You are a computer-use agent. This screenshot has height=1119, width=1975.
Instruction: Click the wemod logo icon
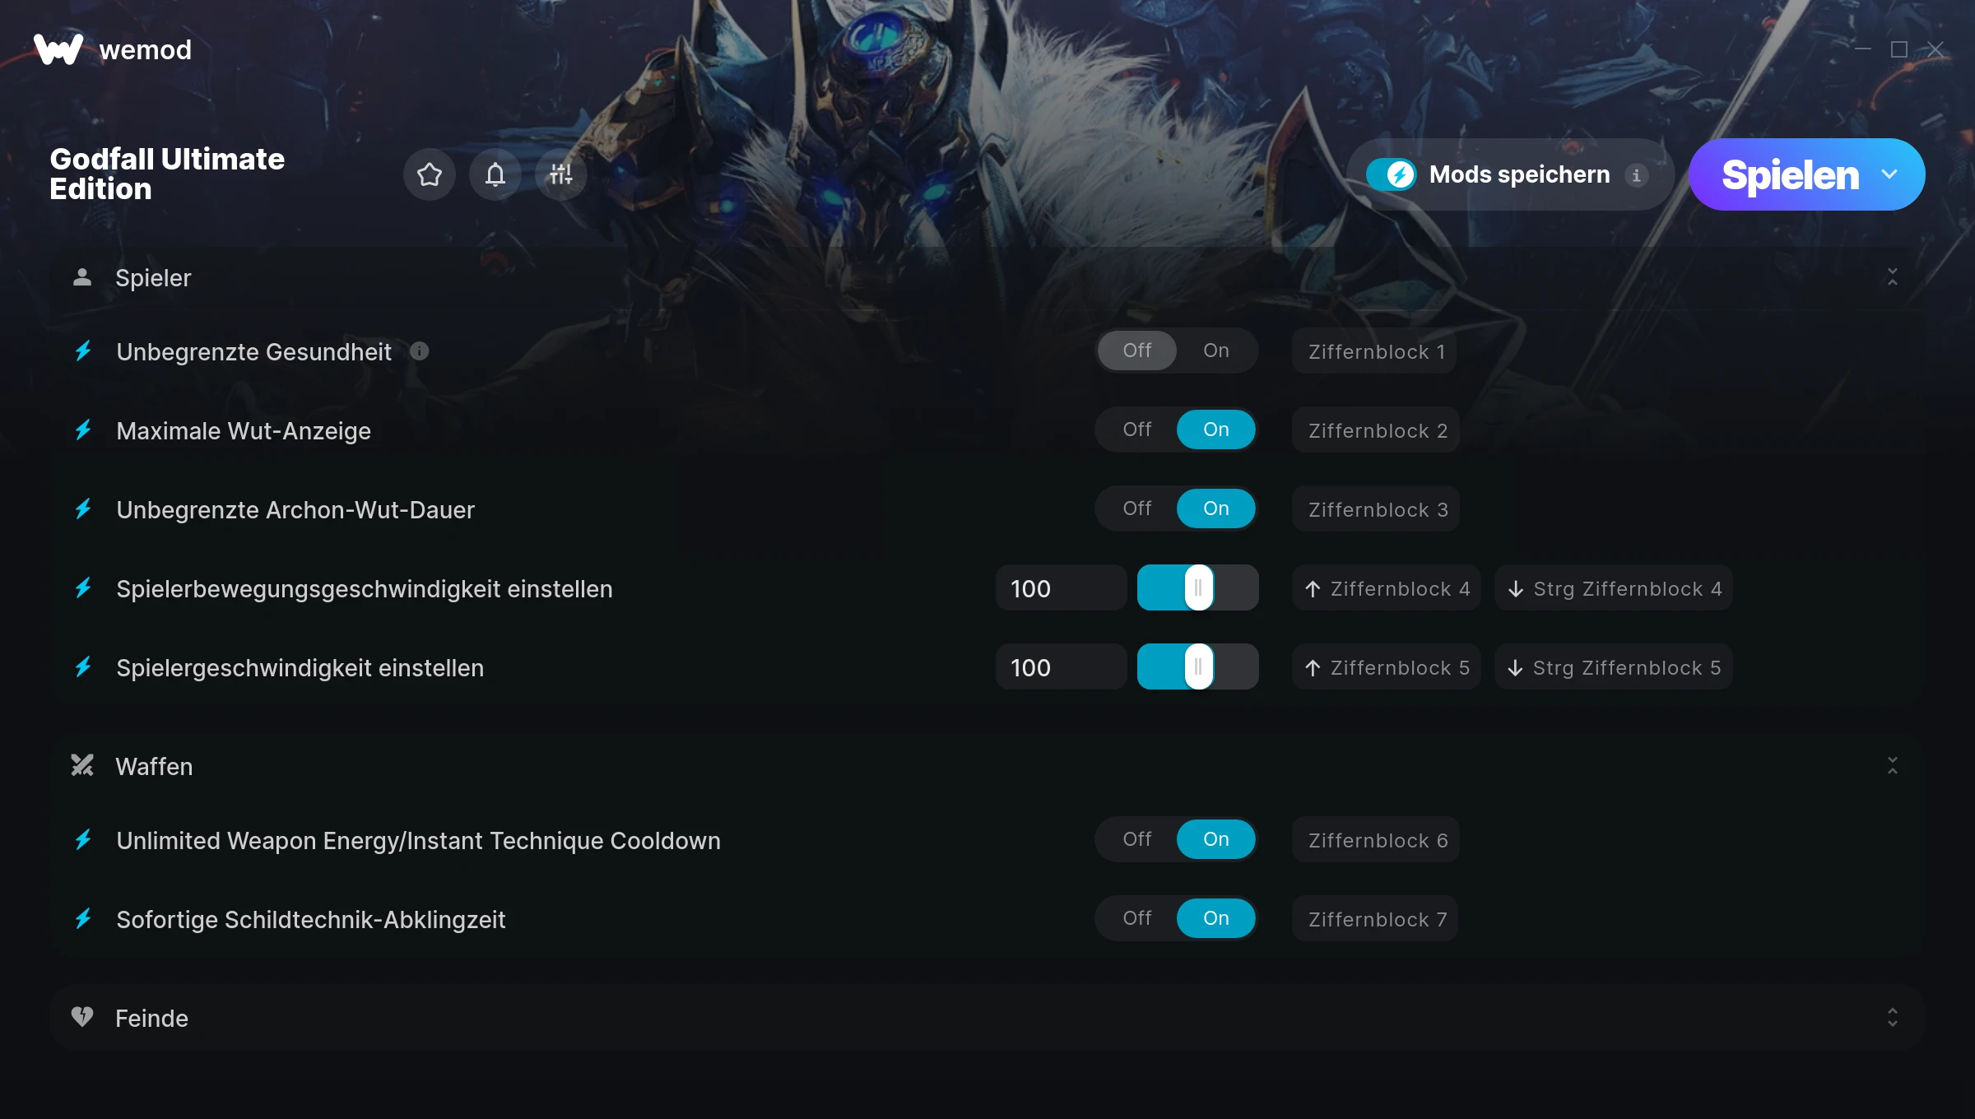pyautogui.click(x=58, y=49)
